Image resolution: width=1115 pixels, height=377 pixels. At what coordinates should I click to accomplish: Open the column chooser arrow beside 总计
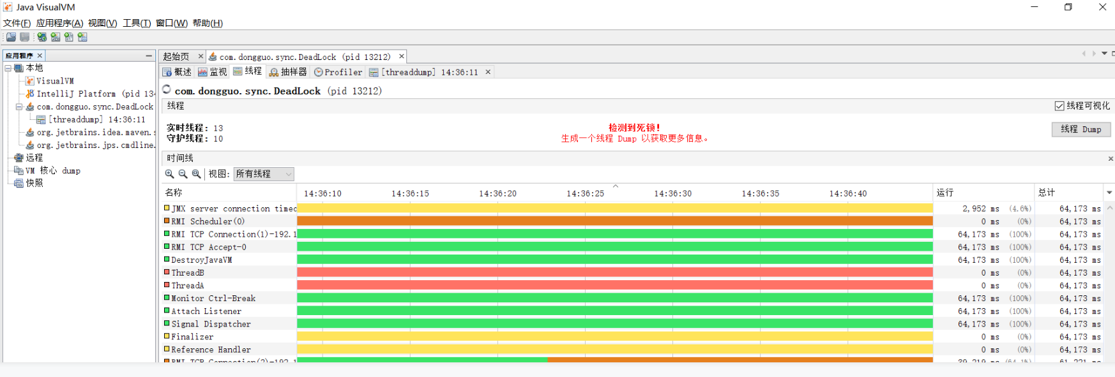[x=1109, y=193]
